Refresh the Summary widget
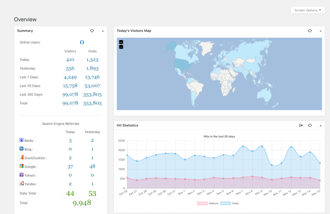Screen dimensions: 330x214 pos(92,31)
